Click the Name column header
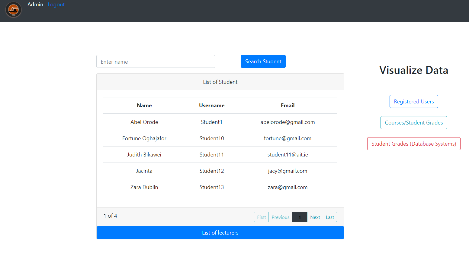Screen dimensions: 469x262 pos(144,105)
